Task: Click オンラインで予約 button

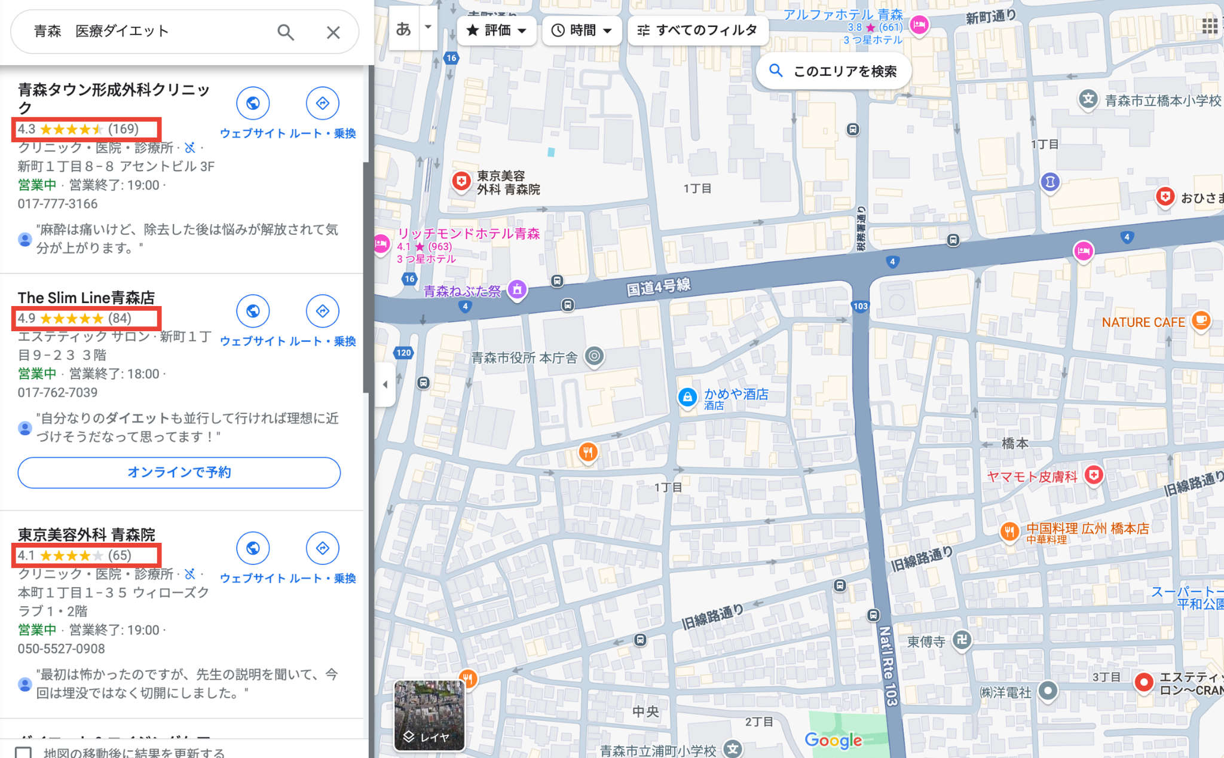Action: pyautogui.click(x=179, y=473)
